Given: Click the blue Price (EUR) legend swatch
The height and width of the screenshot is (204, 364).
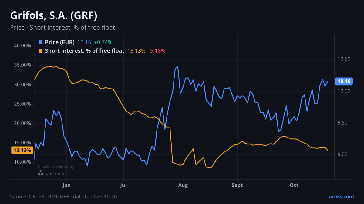Looking at the screenshot, I should click(x=41, y=42).
